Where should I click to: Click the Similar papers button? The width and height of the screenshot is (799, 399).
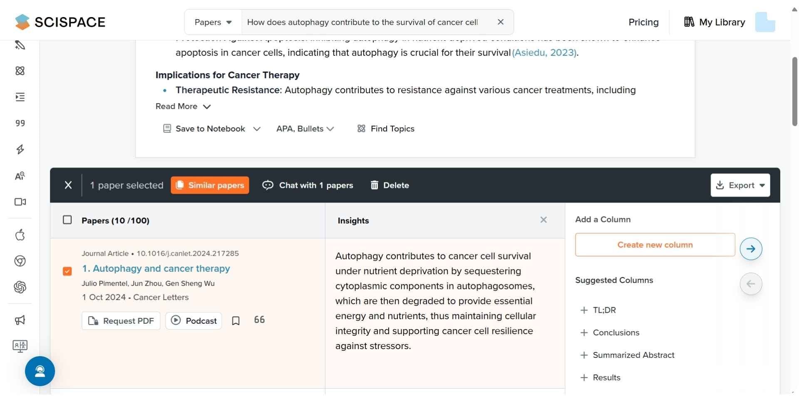coord(210,185)
